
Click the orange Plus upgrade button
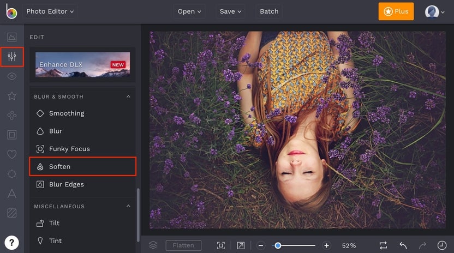[x=396, y=11]
